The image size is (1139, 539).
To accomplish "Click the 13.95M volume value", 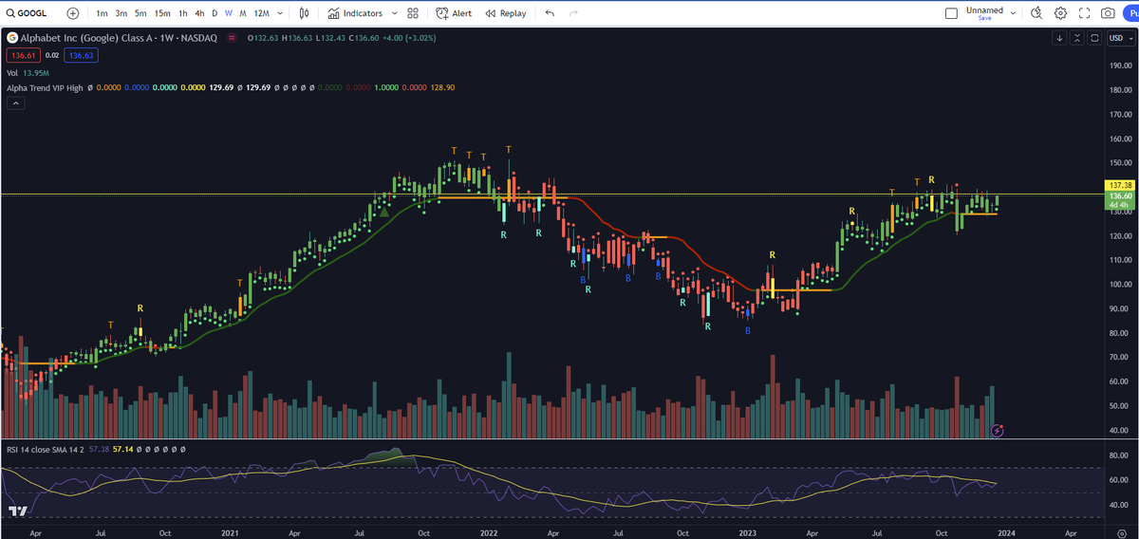I will tap(35, 72).
